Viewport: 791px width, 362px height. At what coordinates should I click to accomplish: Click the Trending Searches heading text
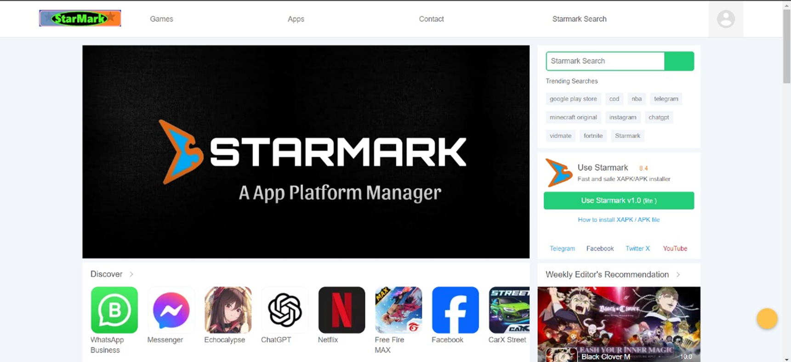571,81
